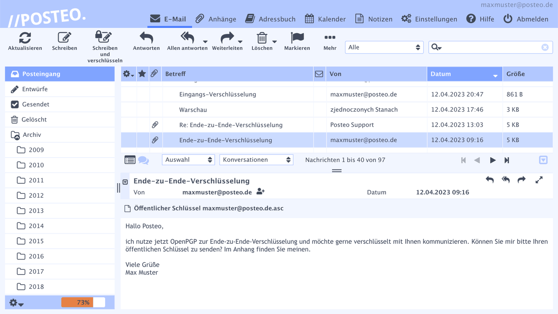Open the Hilfe help page

click(480, 19)
